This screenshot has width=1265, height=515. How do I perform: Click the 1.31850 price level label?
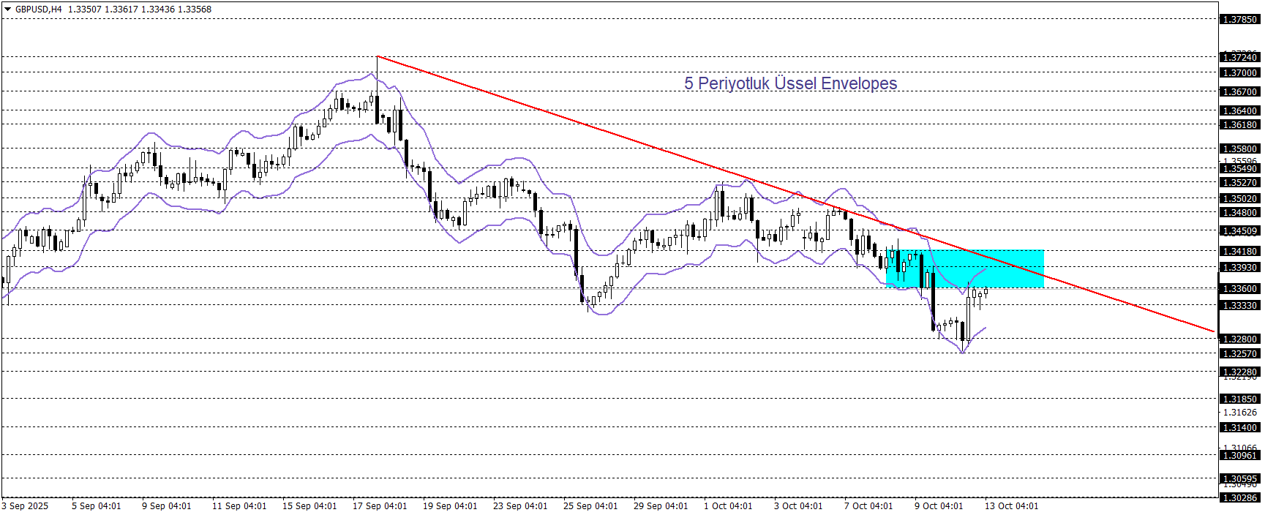click(x=1239, y=399)
